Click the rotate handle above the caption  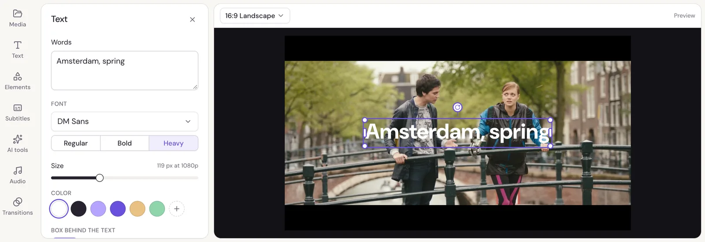coord(458,107)
